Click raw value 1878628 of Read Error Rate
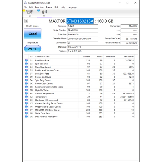Viewport: 162px width, 162px height. click(x=129, y=61)
